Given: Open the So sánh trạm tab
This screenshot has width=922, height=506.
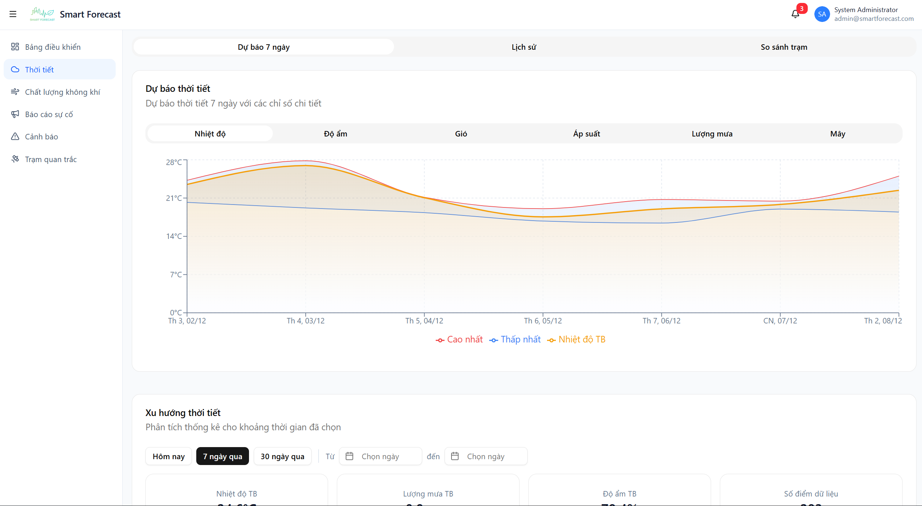Looking at the screenshot, I should pos(784,47).
